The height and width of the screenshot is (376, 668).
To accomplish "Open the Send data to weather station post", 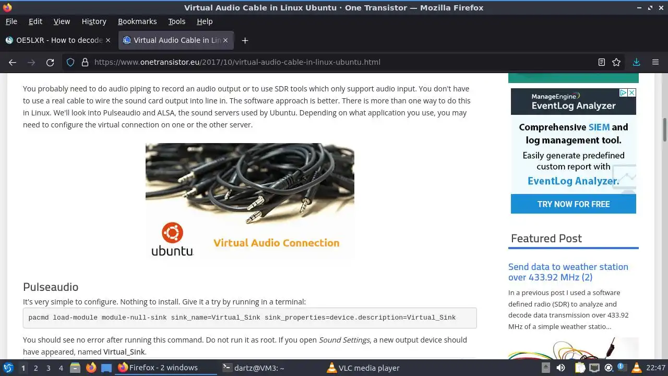I will [568, 272].
